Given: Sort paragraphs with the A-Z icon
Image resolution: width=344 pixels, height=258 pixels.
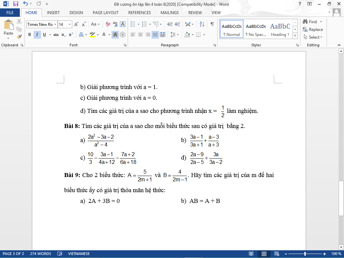Looking at the screenshot, I should coord(202,24).
